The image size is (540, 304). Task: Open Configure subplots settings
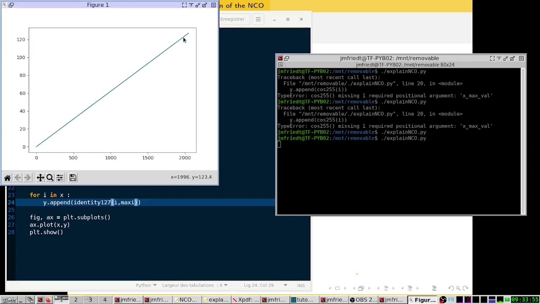[x=59, y=178]
